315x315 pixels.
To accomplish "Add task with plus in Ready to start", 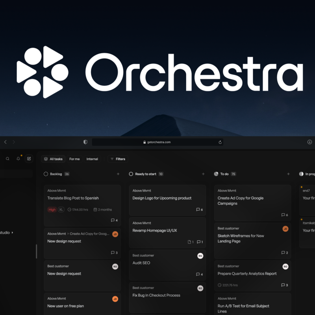I will click(x=203, y=174).
